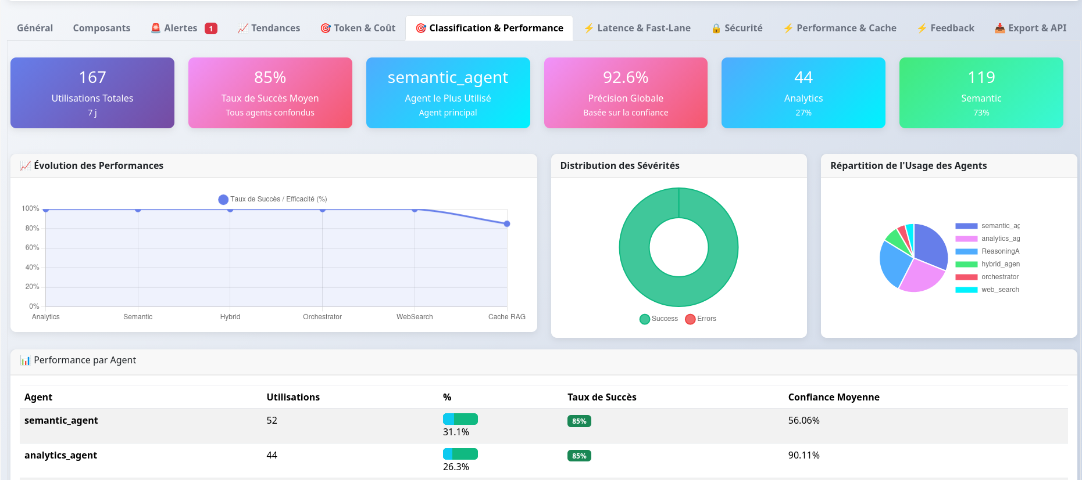Hide the orchestrator series in pie legend

pos(987,277)
